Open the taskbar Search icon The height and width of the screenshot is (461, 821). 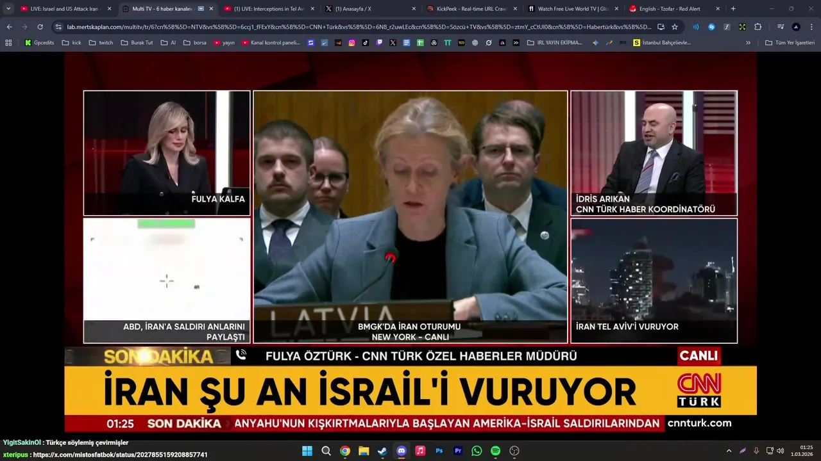pos(326,451)
